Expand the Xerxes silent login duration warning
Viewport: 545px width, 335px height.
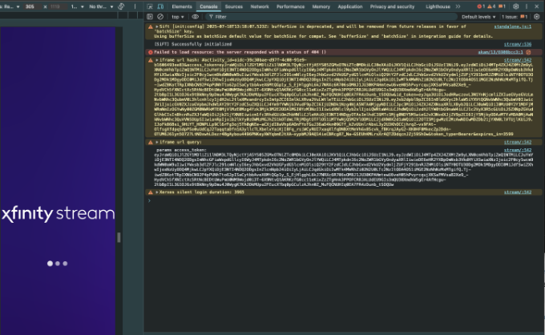coord(157,192)
